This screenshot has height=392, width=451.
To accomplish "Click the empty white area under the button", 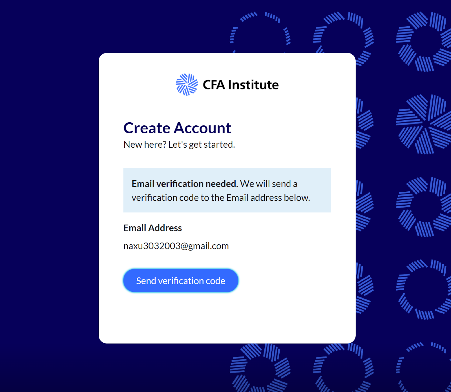I will [x=227, y=317].
